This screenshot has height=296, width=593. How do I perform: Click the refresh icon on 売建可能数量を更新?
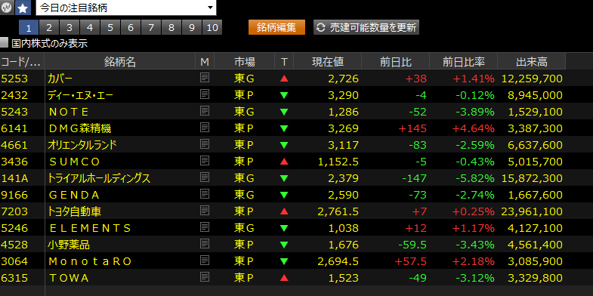coord(321,28)
